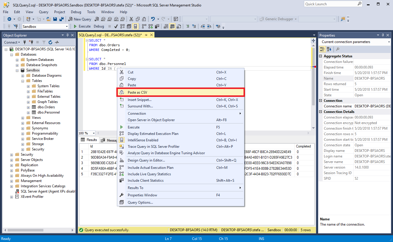Click the Query Options toolbar icon
This screenshot has height=242, width=393.
coord(129,26)
